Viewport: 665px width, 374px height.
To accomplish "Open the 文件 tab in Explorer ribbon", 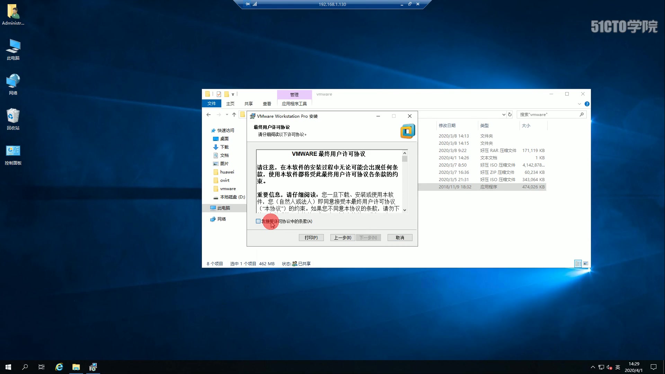I will (x=212, y=104).
